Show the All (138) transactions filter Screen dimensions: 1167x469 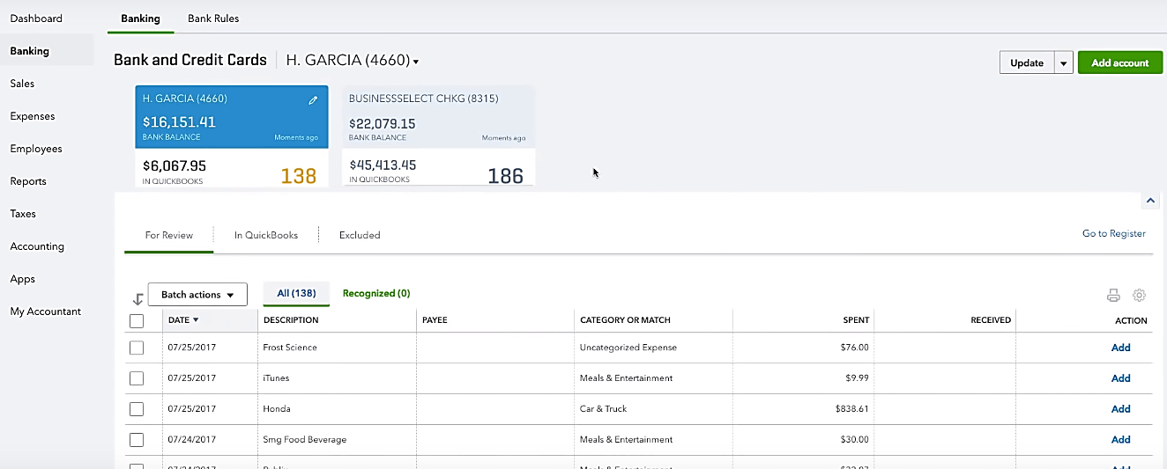point(296,293)
